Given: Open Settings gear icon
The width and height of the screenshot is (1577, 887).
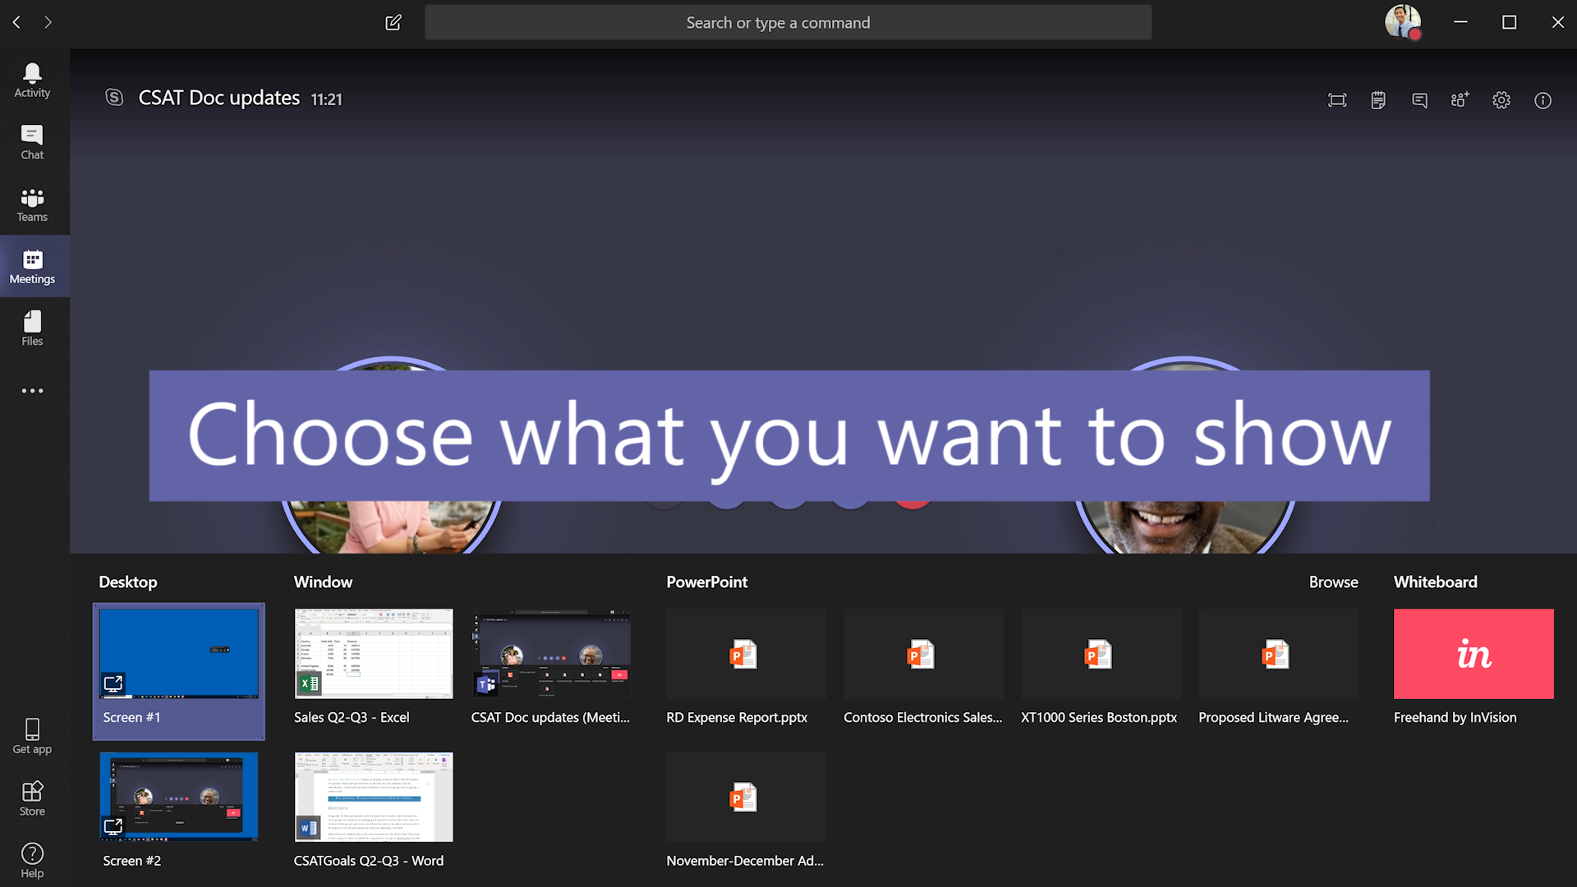Looking at the screenshot, I should (1501, 99).
